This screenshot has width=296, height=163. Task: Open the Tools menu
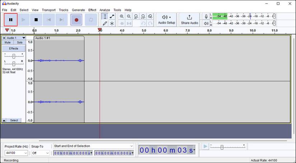(x=117, y=10)
